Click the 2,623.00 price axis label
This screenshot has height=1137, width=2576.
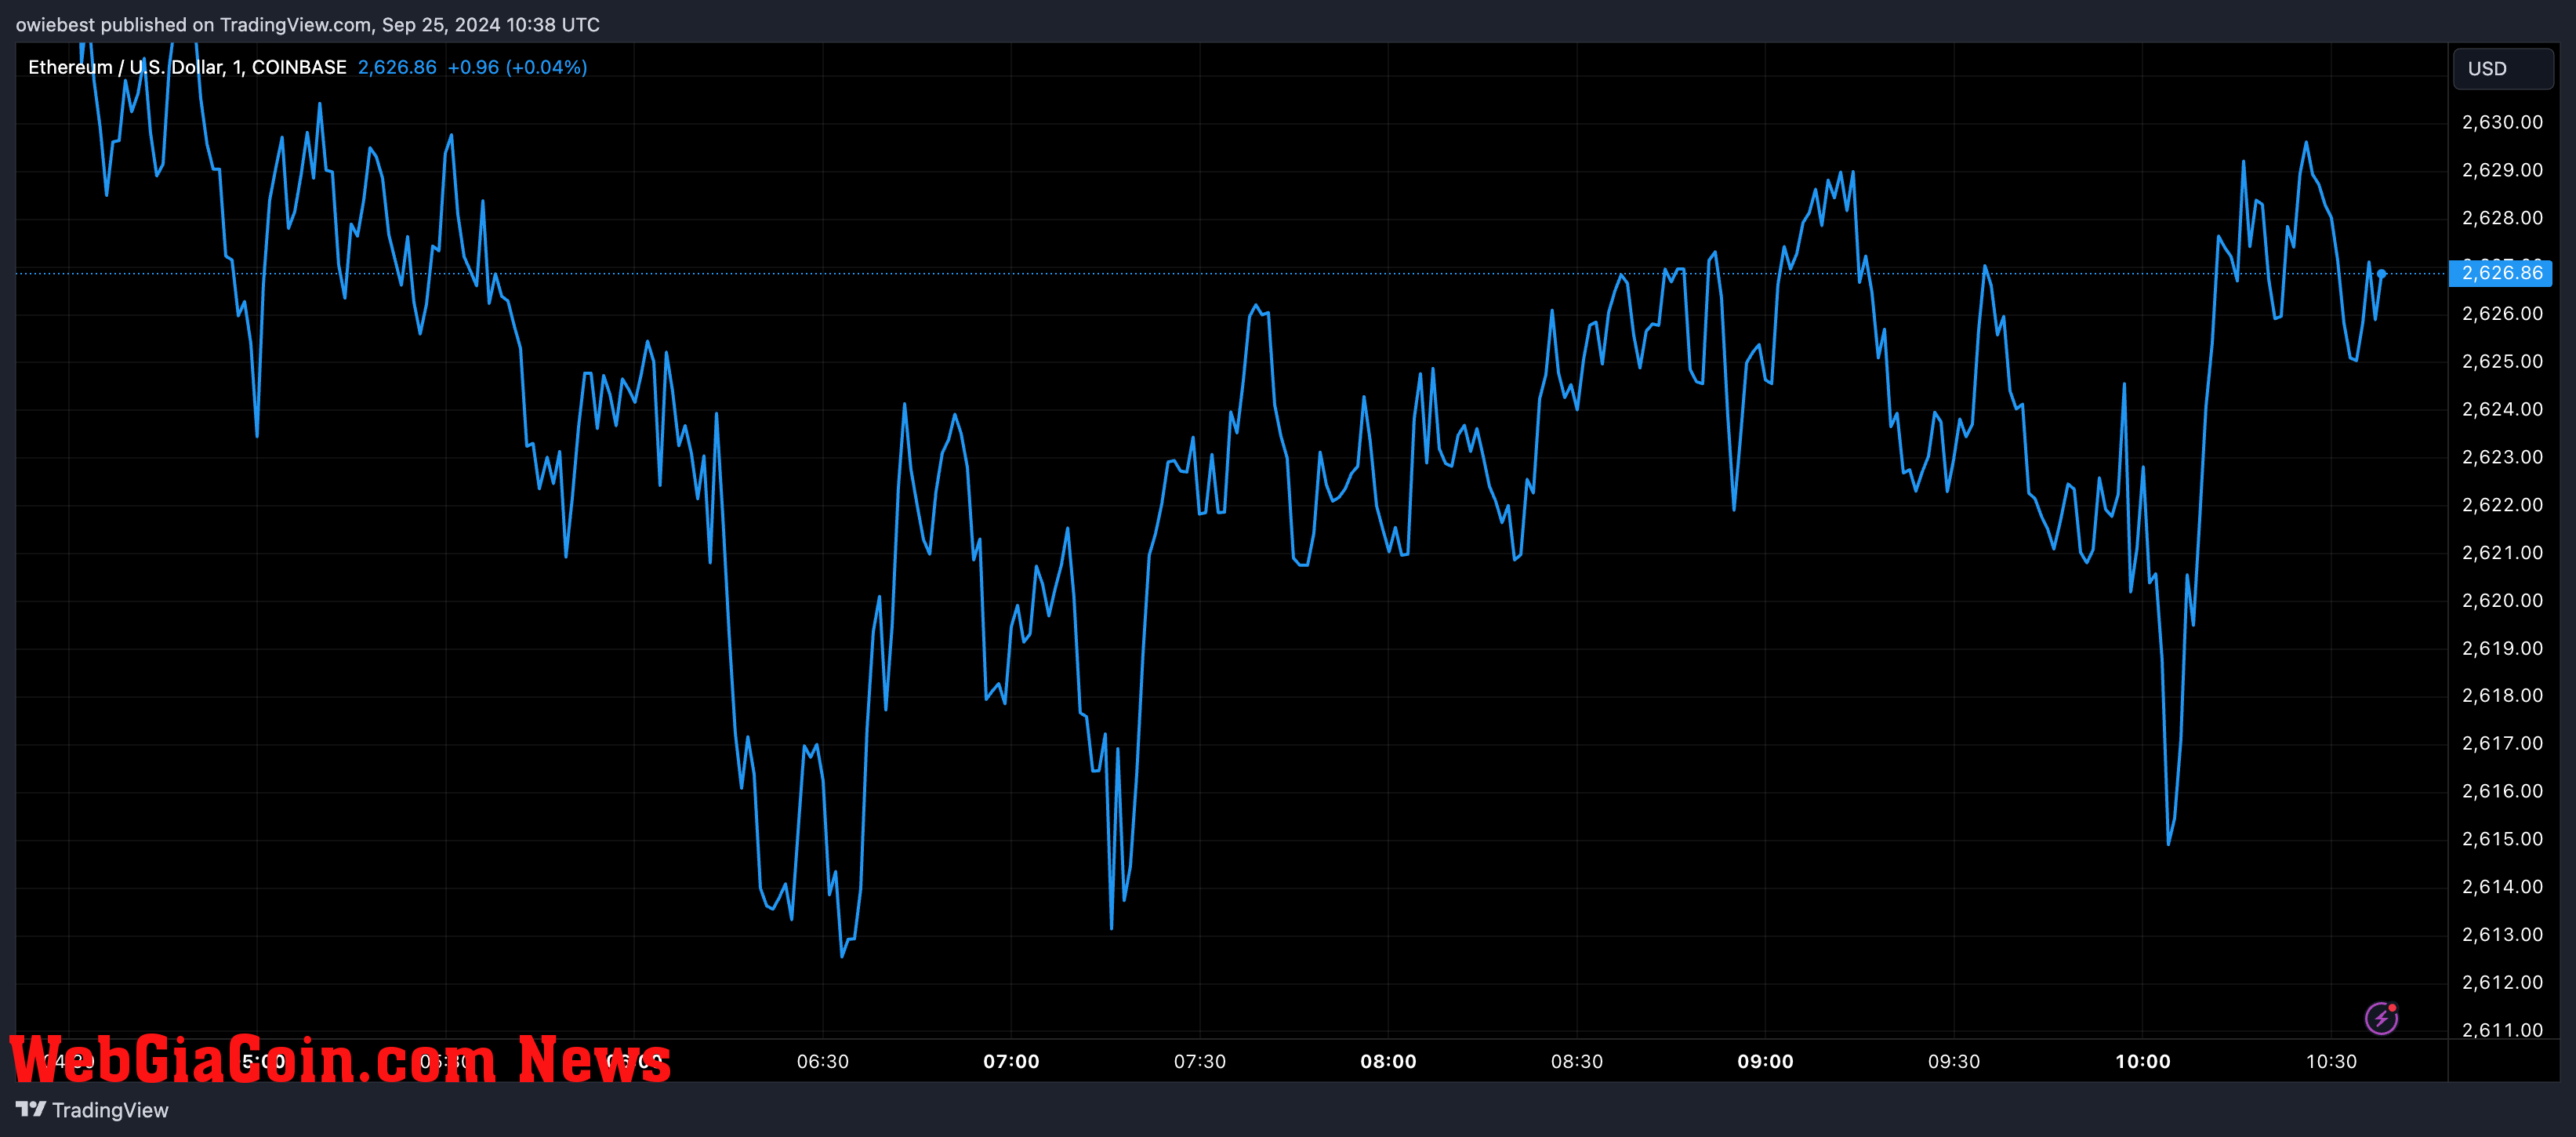coord(2502,457)
